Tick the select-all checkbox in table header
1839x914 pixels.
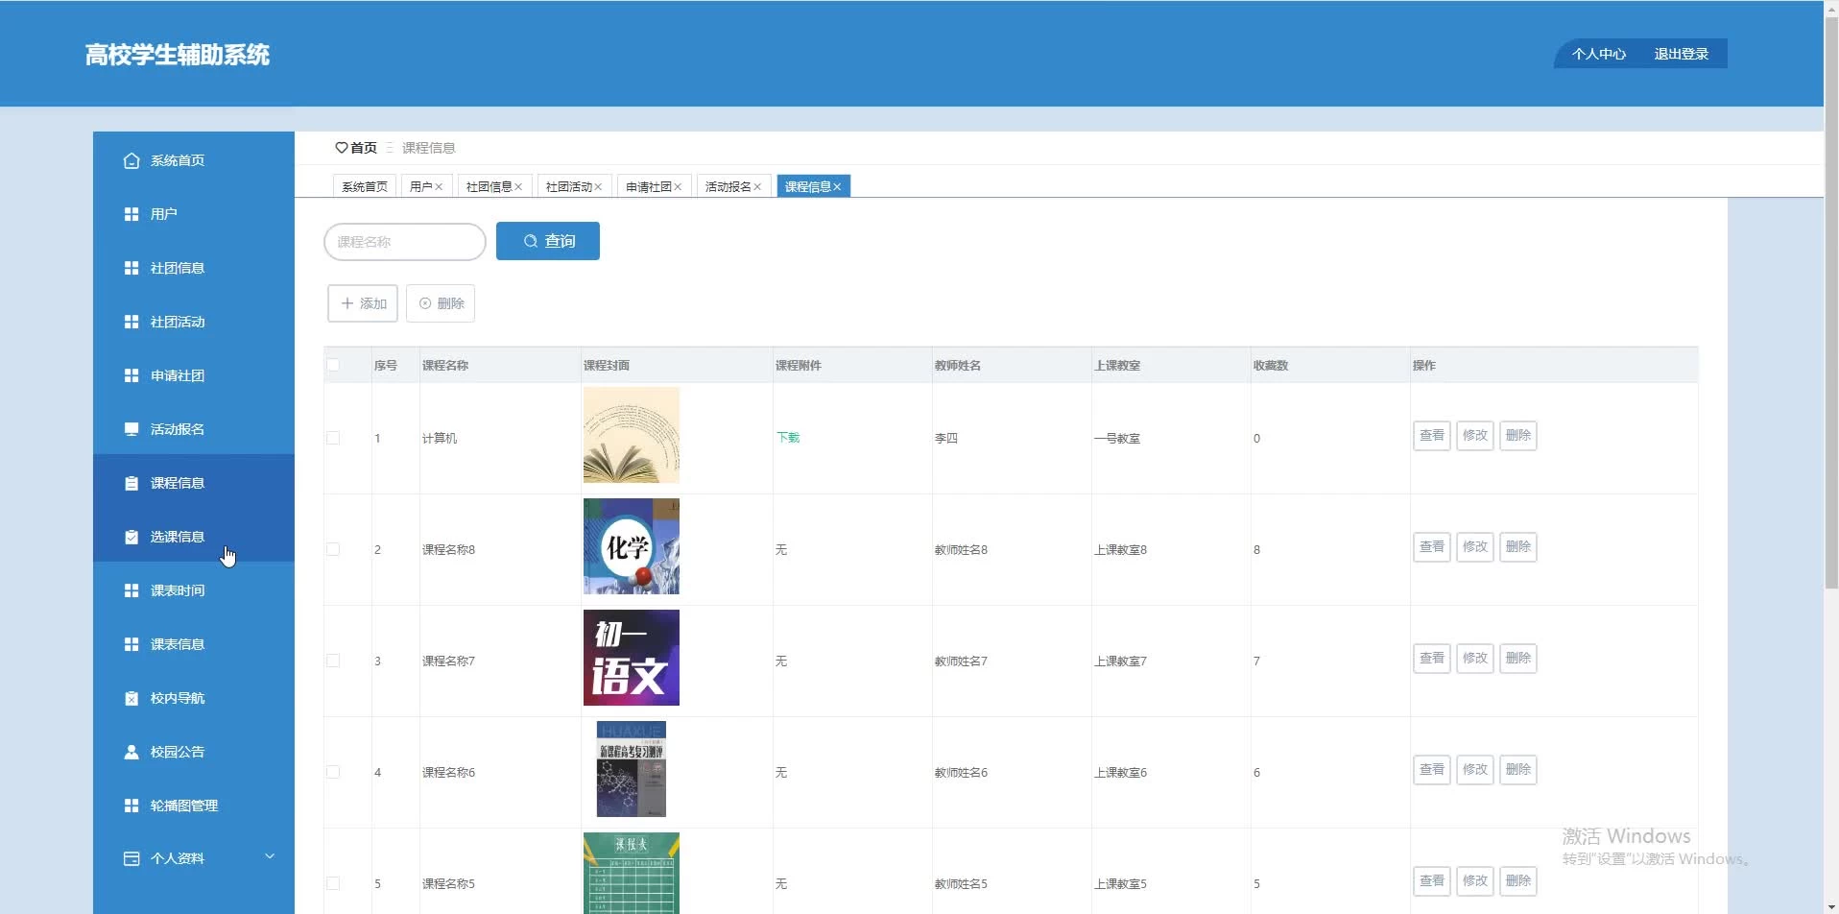tap(333, 365)
